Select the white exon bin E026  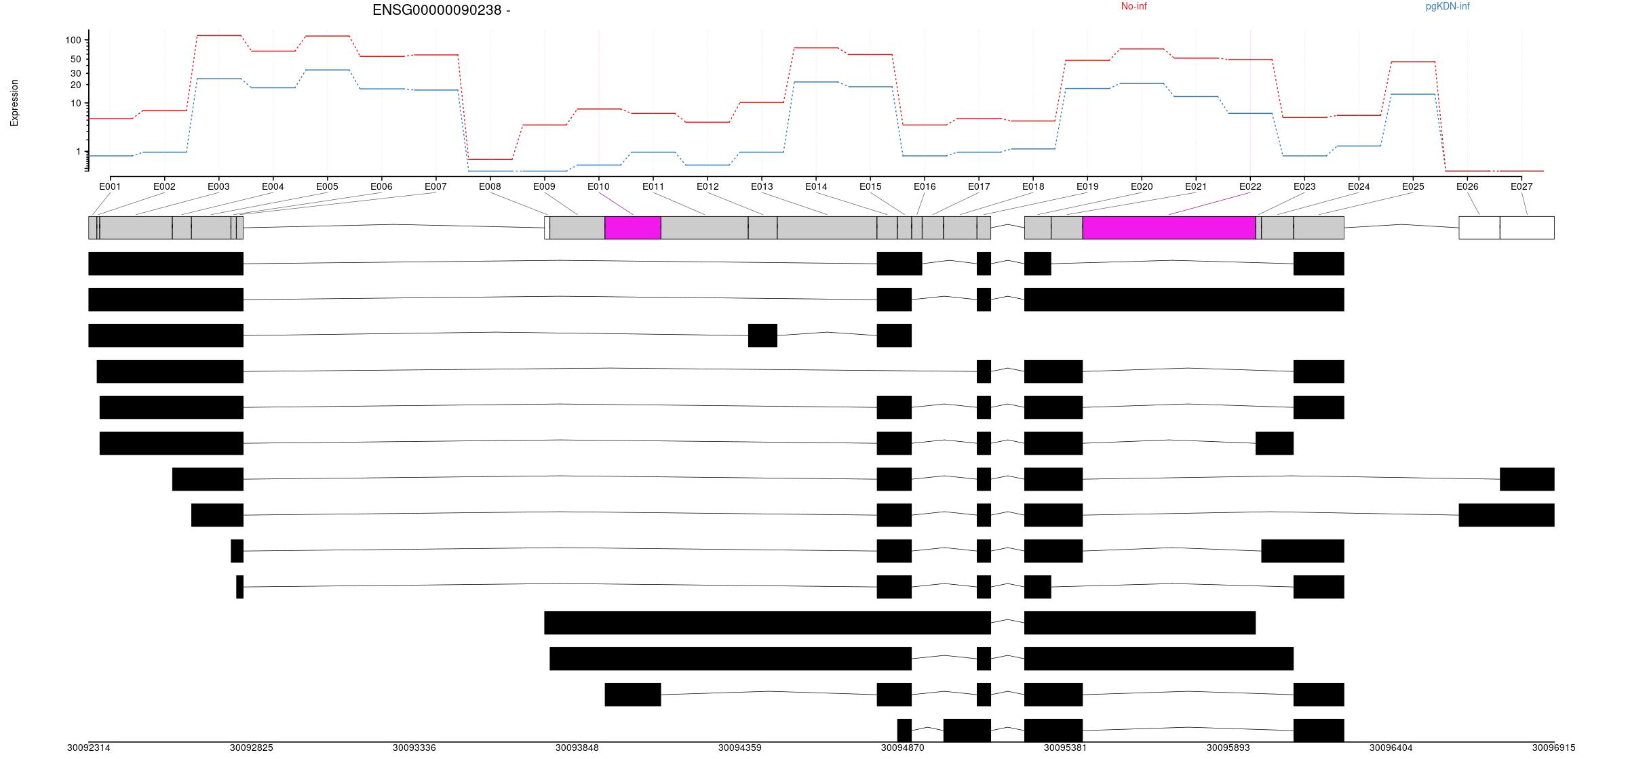pos(1479,228)
